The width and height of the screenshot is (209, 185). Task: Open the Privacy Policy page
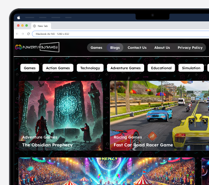[190, 47]
